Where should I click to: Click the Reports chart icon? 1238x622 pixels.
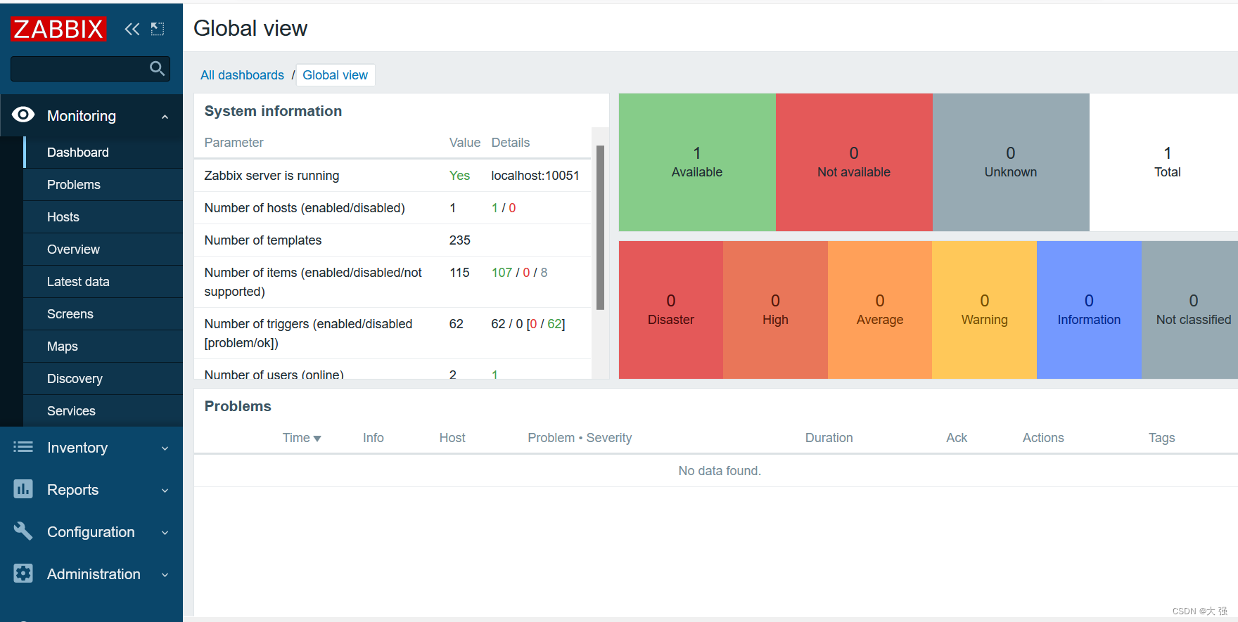pyautogui.click(x=23, y=489)
